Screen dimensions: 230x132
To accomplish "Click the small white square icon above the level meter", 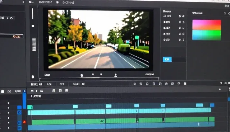I will click(33, 26).
